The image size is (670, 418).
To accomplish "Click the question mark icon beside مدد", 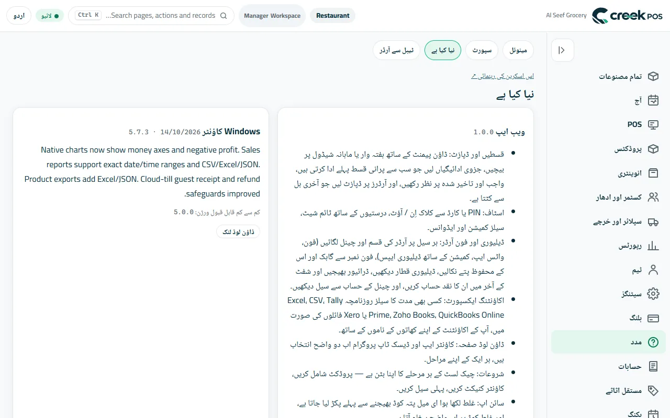I will coord(653,342).
